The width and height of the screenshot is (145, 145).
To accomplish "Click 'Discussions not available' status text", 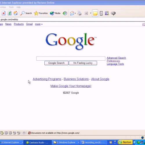I will point(55,133).
